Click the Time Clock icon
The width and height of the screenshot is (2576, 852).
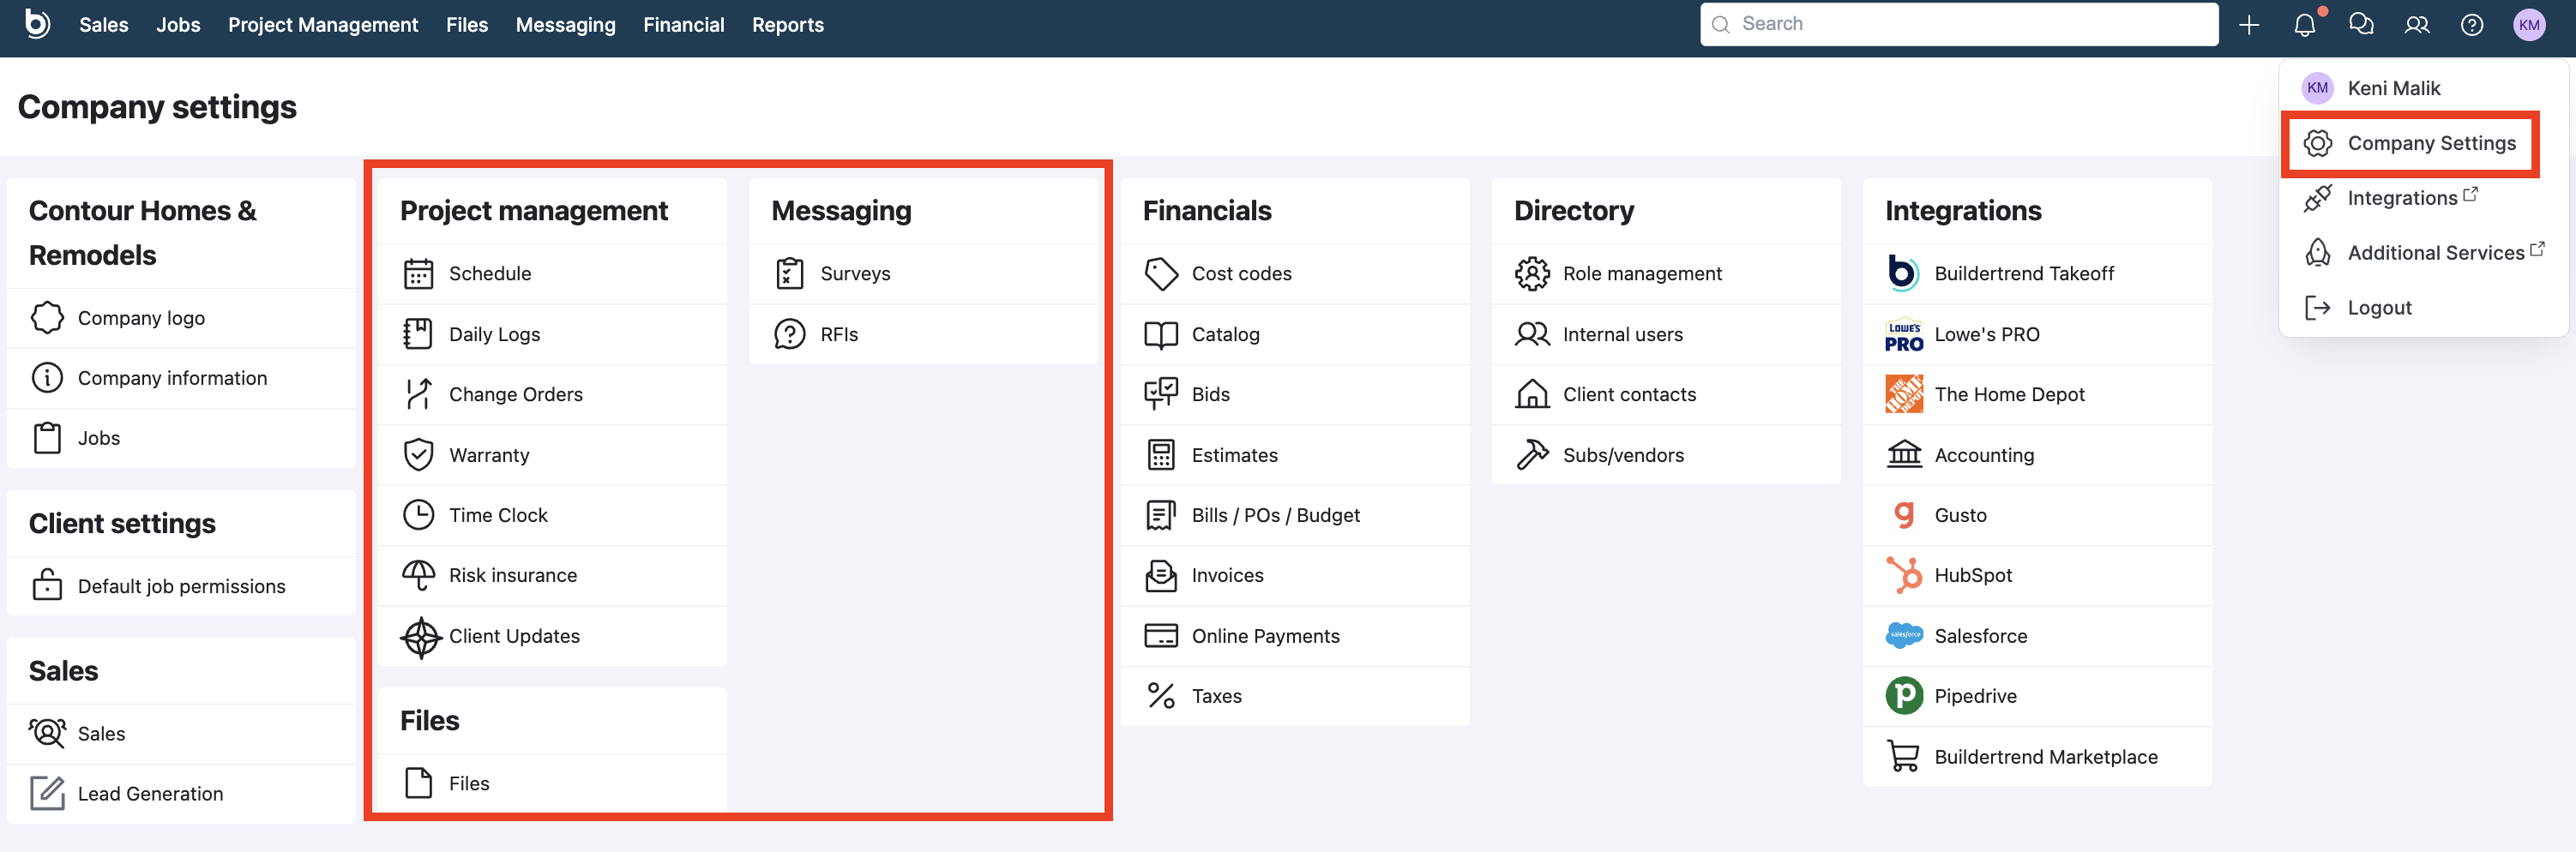coord(418,515)
